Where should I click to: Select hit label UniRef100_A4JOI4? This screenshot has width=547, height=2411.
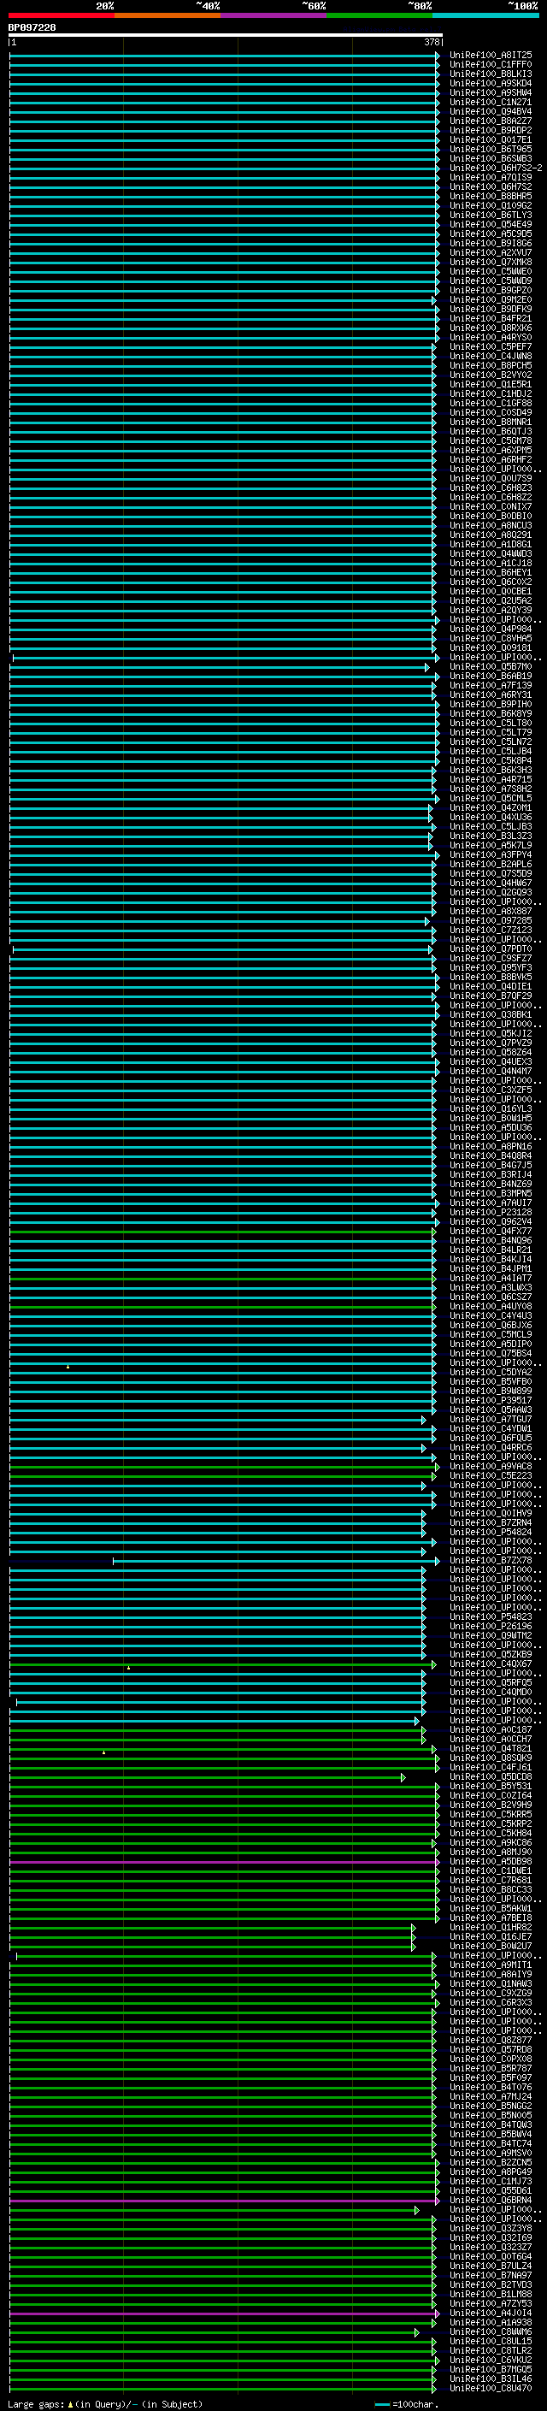tap(491, 2313)
